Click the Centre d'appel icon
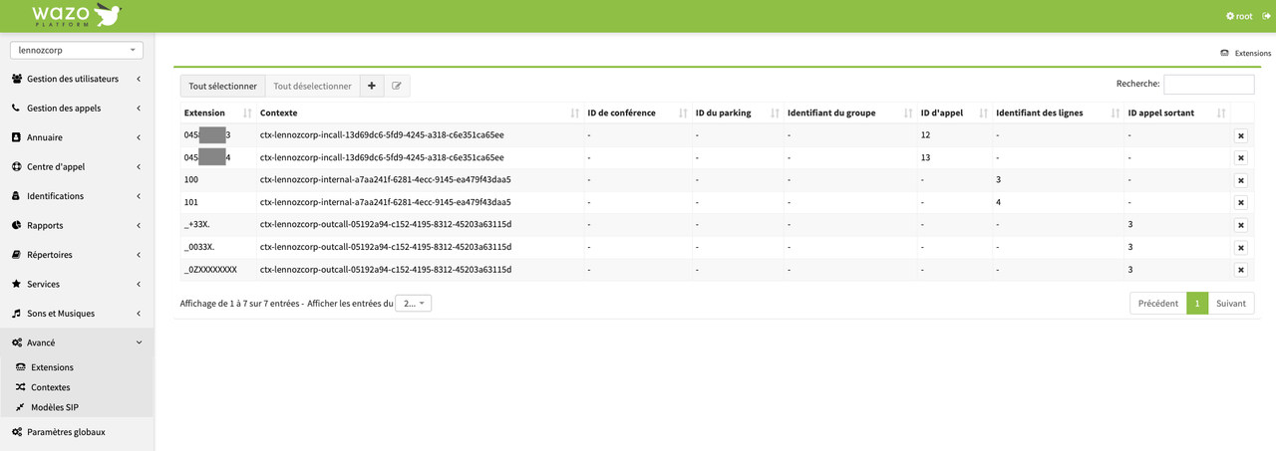The width and height of the screenshot is (1276, 451). pos(17,166)
